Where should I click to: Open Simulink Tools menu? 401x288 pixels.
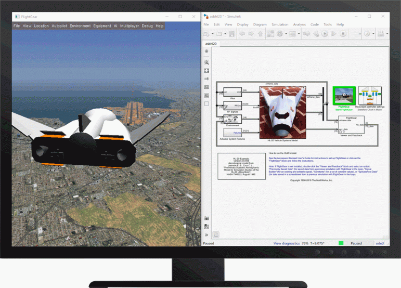(x=328, y=24)
